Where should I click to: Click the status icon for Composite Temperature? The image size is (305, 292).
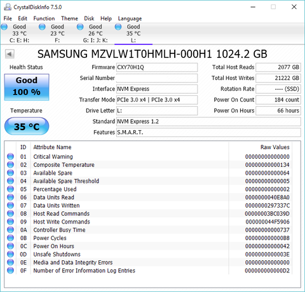(x=10, y=164)
